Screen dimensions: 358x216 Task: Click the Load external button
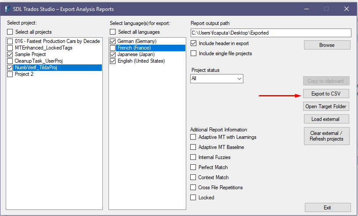coord(326,119)
